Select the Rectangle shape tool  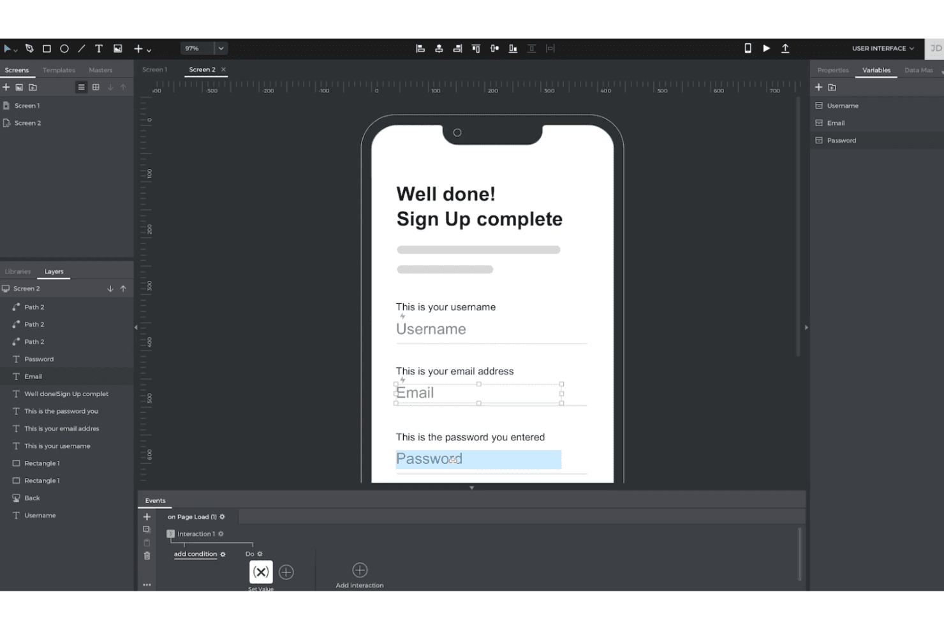point(47,48)
